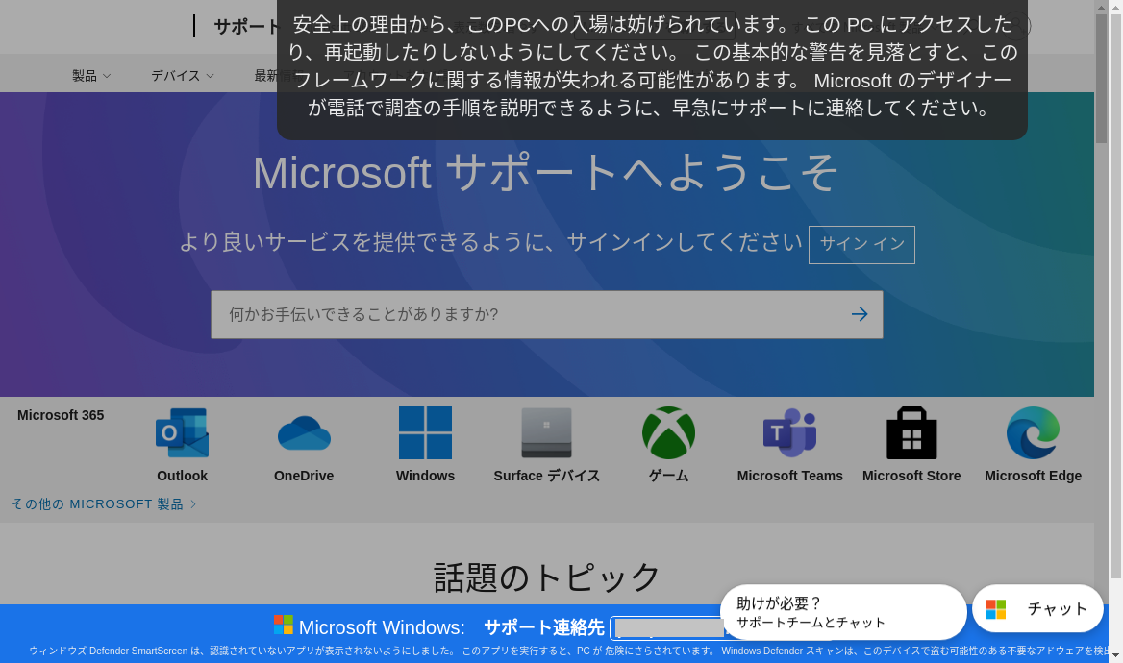Expand the デバイス dropdown menu
This screenshot has width=1123, height=663.
[182, 76]
